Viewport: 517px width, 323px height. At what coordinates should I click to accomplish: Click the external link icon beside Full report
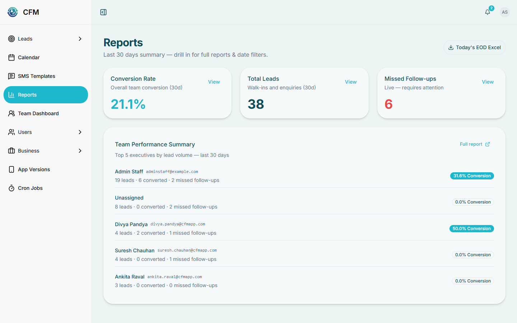point(488,144)
